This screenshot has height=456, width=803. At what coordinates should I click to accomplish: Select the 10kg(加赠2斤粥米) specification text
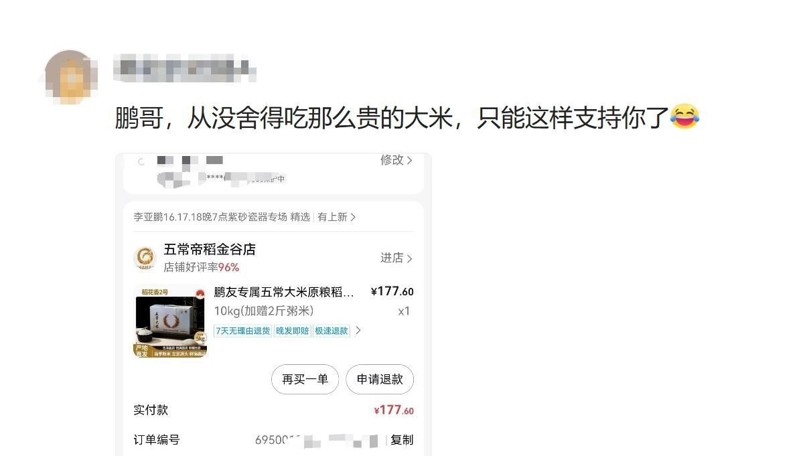[x=264, y=311]
